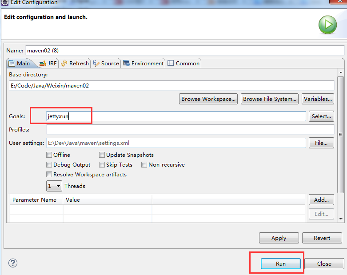347x275 pixels.
Task: Switch to the Environment tab
Action: (x=144, y=64)
